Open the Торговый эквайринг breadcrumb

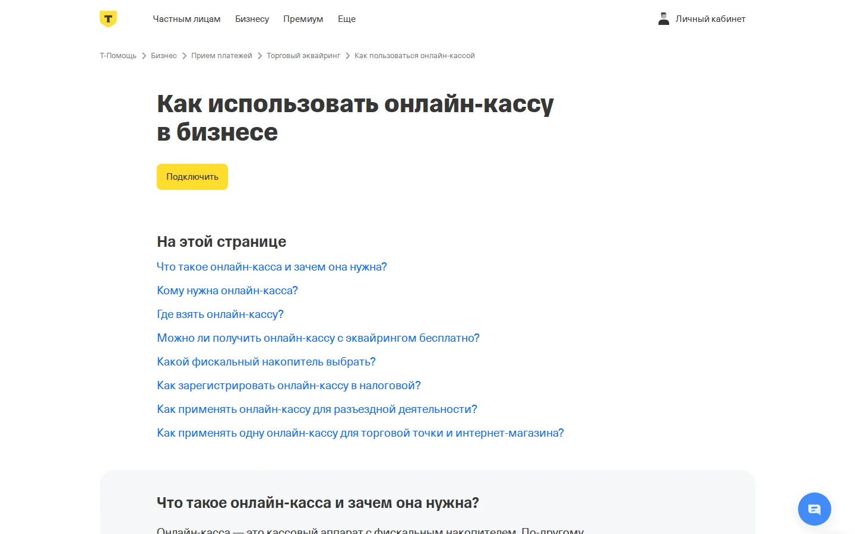click(303, 56)
